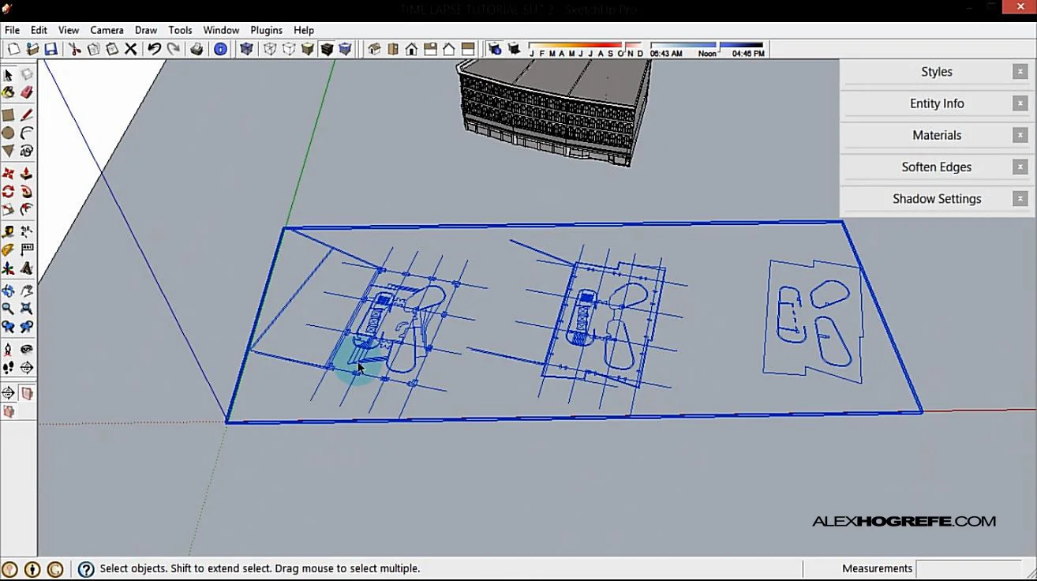This screenshot has height=581, width=1037.
Task: Select the Eraser tool
Action: click(x=27, y=92)
